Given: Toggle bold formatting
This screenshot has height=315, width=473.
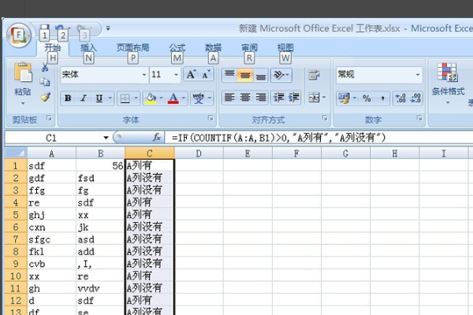Looking at the screenshot, I should tap(68, 98).
